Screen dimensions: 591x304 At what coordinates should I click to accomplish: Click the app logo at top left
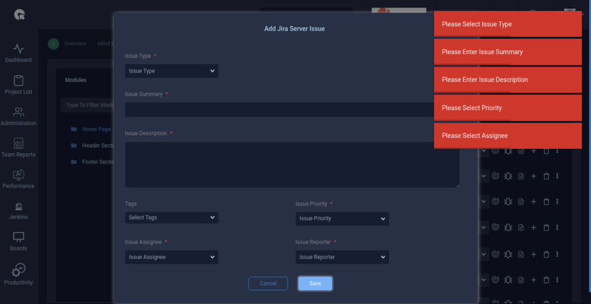pyautogui.click(x=19, y=14)
